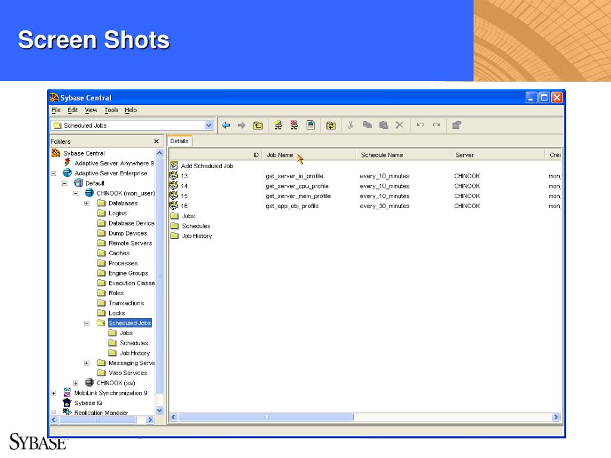
Task: Collapse the Adaptive Server Enterprise node
Action: click(x=54, y=174)
